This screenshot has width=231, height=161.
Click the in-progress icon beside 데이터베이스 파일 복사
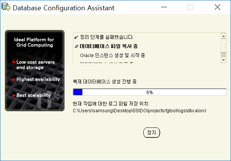click(76, 46)
